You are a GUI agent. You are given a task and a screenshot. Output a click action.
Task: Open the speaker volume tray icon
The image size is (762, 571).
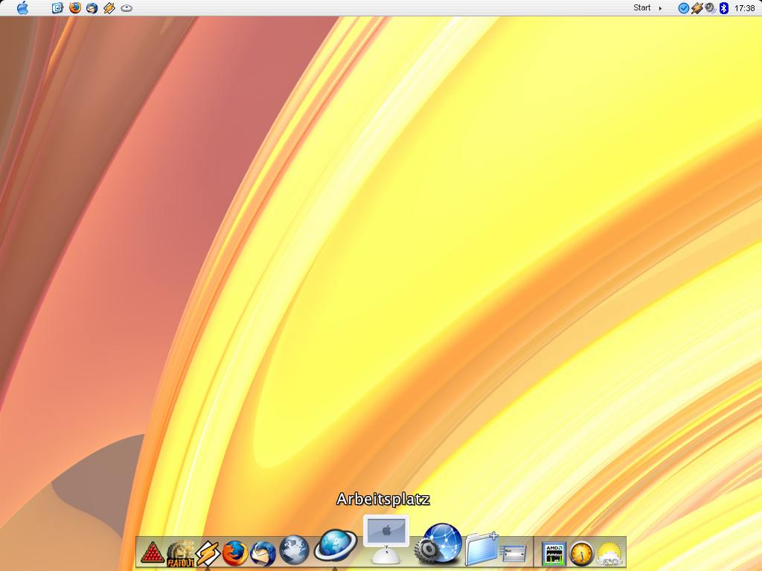pyautogui.click(x=710, y=8)
